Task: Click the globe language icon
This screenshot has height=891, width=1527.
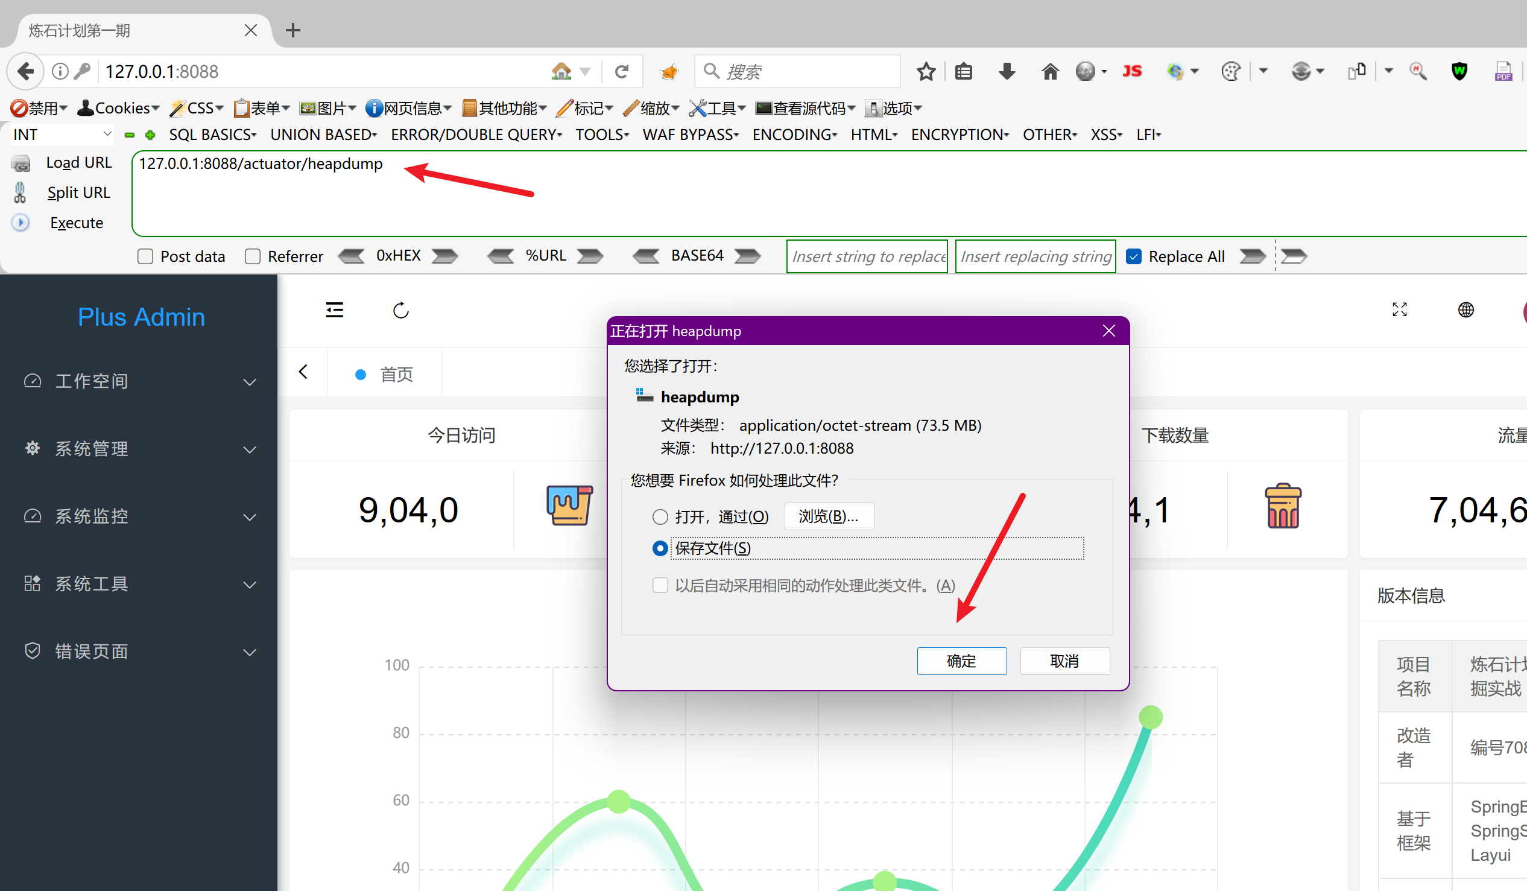Action: tap(1465, 309)
